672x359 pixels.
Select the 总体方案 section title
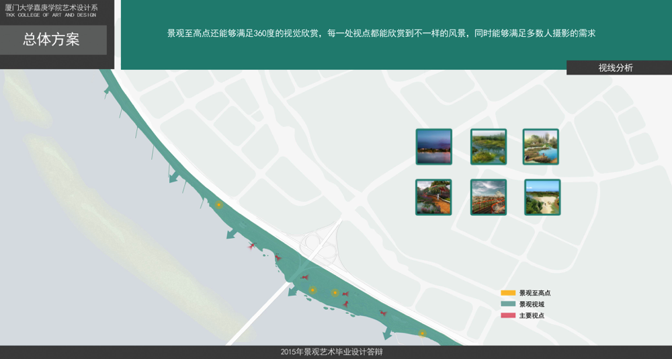[x=52, y=40]
